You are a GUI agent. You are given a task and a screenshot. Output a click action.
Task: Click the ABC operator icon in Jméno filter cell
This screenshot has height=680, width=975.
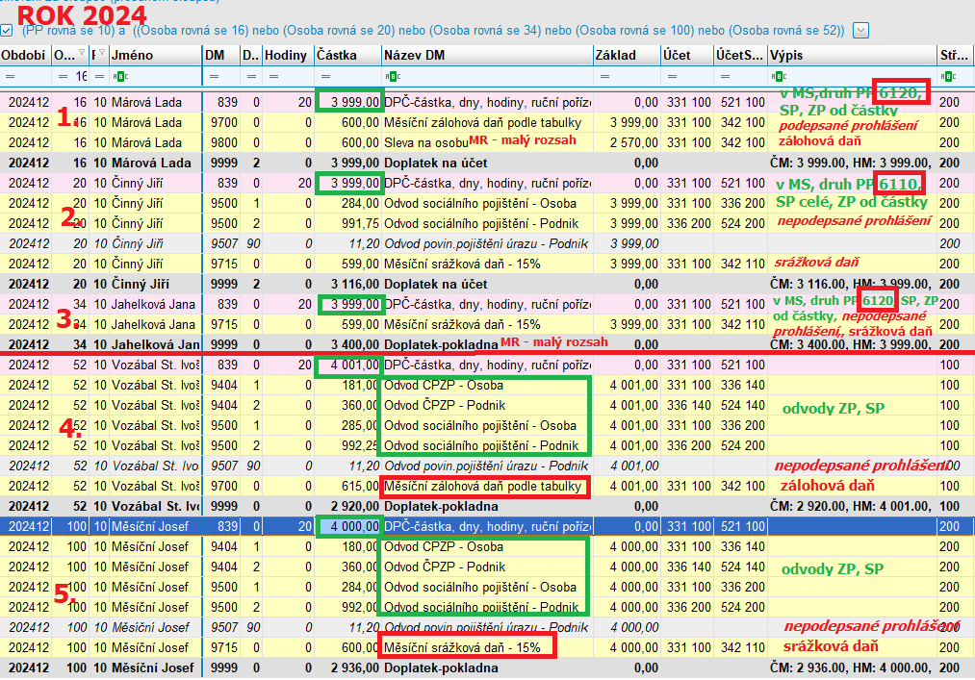(x=120, y=76)
